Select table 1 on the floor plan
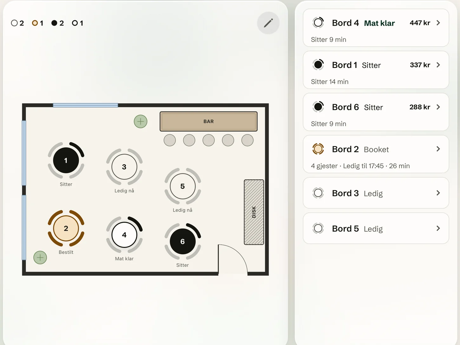This screenshot has height=345, width=460. 66,160
